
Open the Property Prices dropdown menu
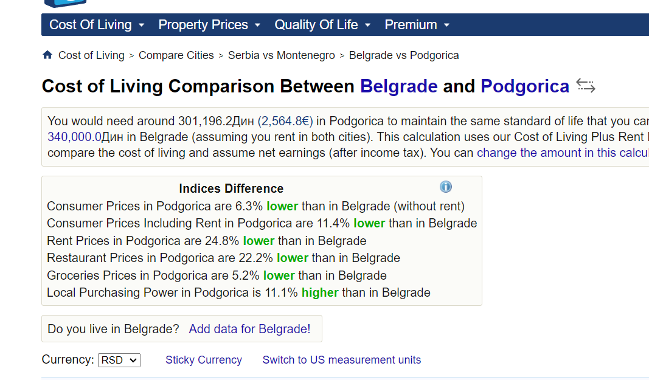(x=209, y=25)
